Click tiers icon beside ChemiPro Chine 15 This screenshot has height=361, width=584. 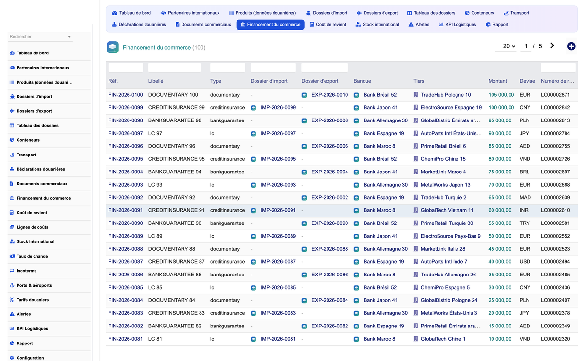pyautogui.click(x=416, y=159)
